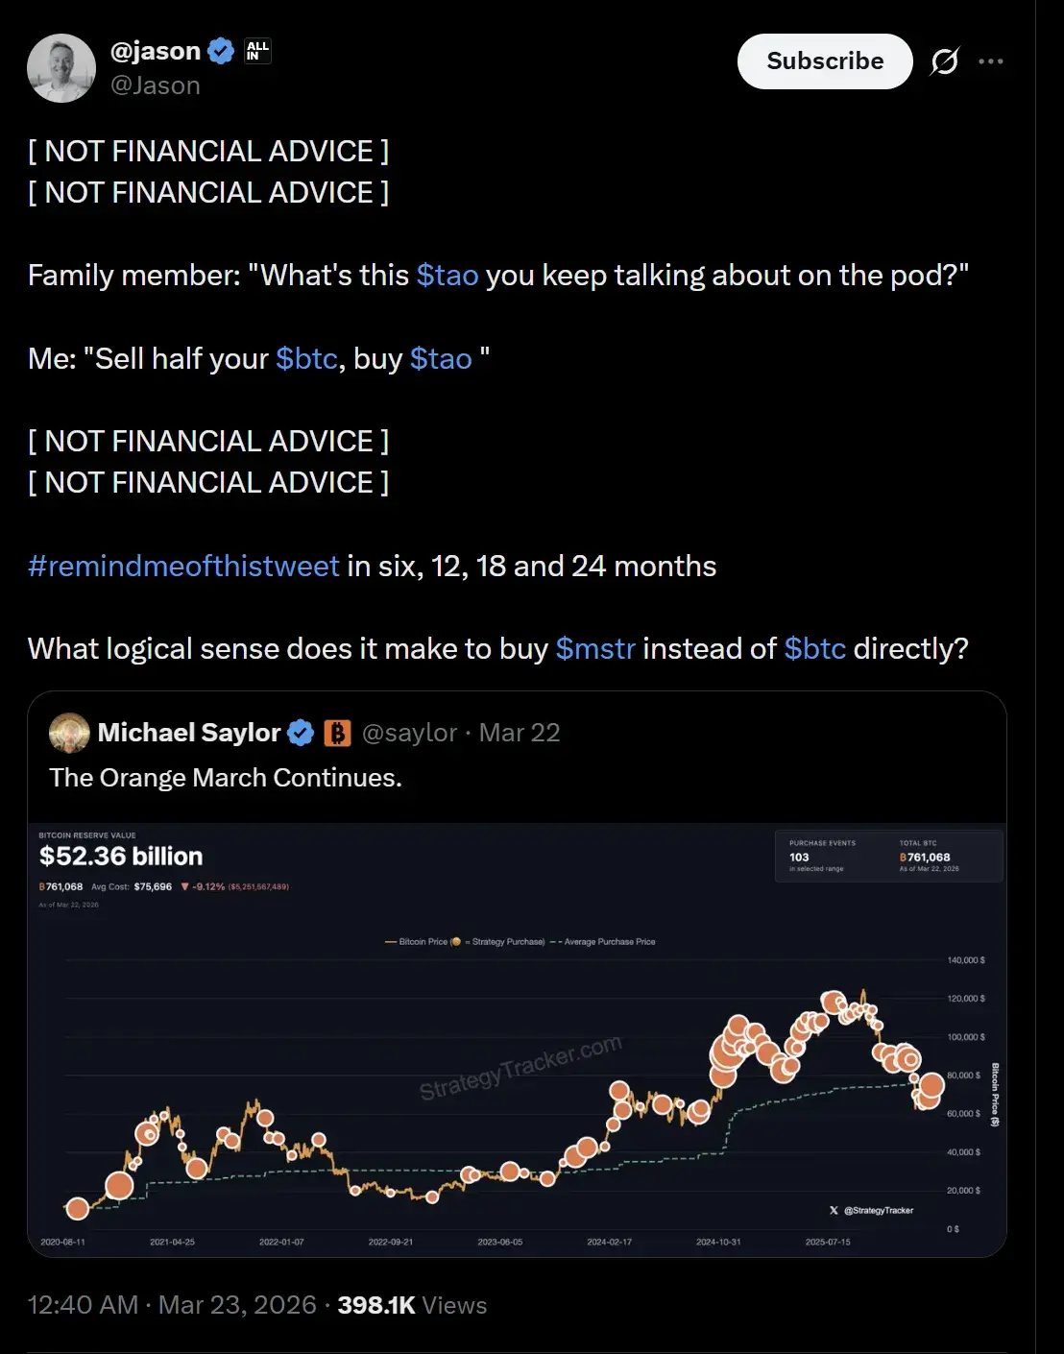Click the tweet timestamp 12:40 AM Mar 23, 2026
1064x1354 pixels.
click(x=171, y=1305)
